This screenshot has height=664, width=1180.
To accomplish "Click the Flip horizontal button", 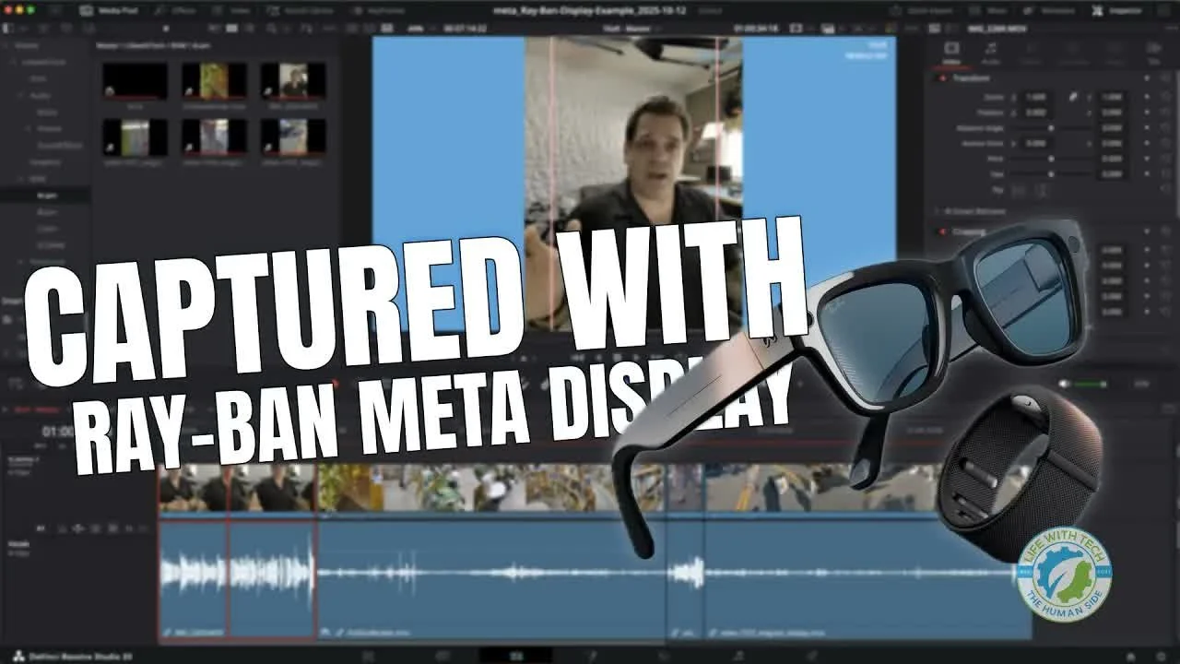I will 1019,190.
